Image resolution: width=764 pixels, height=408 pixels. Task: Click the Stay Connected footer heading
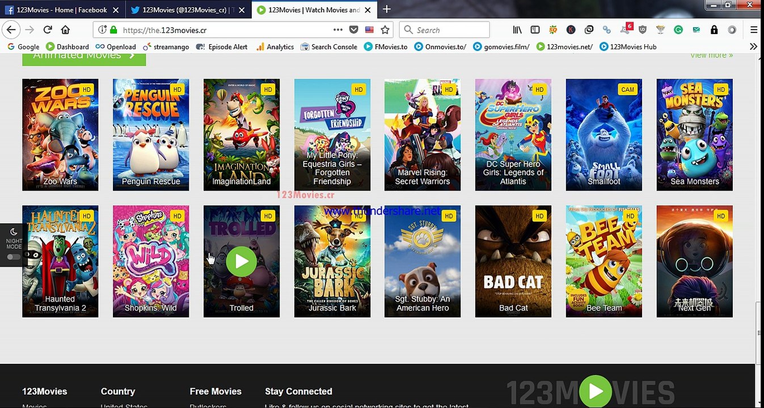[x=298, y=392]
